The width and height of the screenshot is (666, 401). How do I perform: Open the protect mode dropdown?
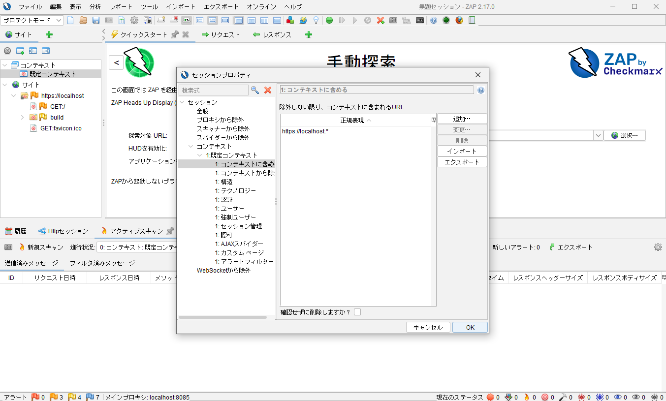point(32,20)
